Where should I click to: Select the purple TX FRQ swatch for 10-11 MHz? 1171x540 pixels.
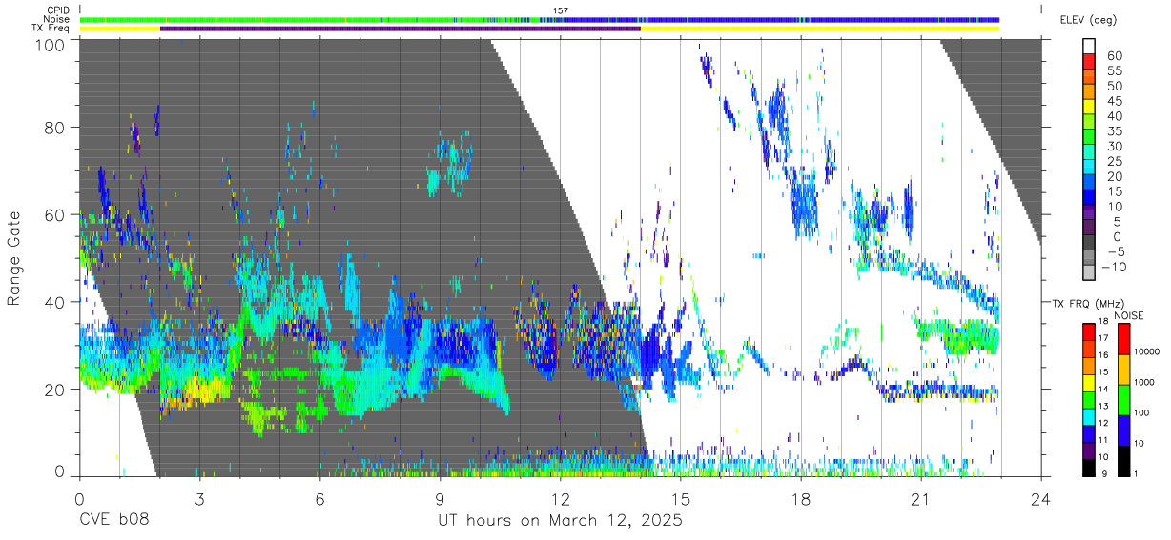(1089, 449)
